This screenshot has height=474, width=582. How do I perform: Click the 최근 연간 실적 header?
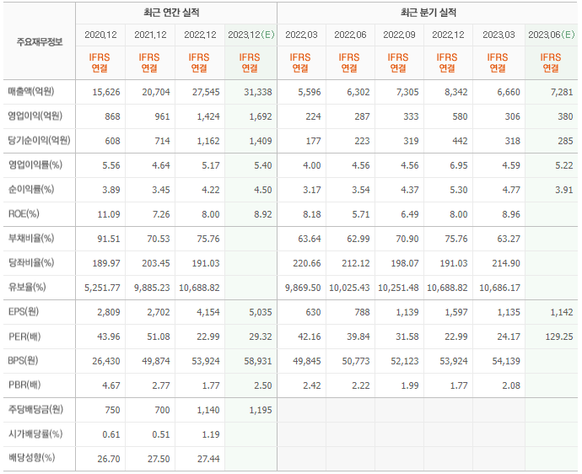click(171, 13)
